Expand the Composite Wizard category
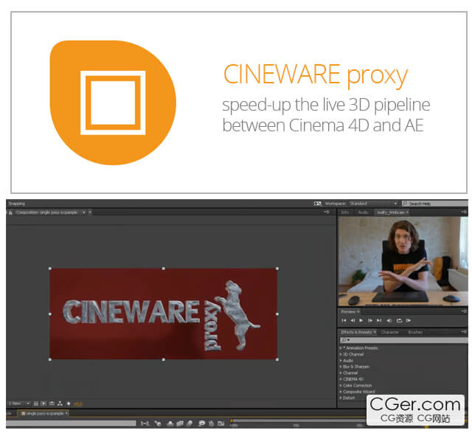Image resolution: width=472 pixels, height=433 pixels. point(341,392)
